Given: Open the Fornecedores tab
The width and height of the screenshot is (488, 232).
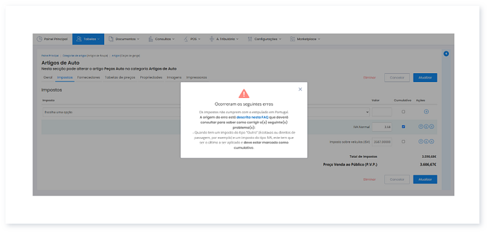Looking at the screenshot, I should click(88, 77).
